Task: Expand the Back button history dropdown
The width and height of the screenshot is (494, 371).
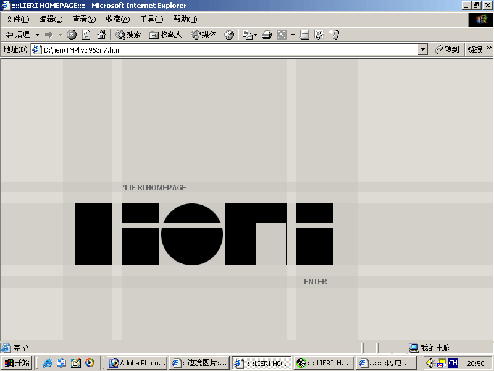Action: click(x=37, y=35)
